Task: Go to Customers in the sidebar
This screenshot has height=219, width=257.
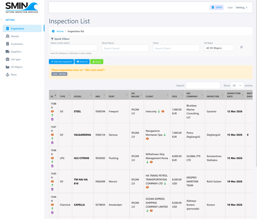Action: point(17,44)
